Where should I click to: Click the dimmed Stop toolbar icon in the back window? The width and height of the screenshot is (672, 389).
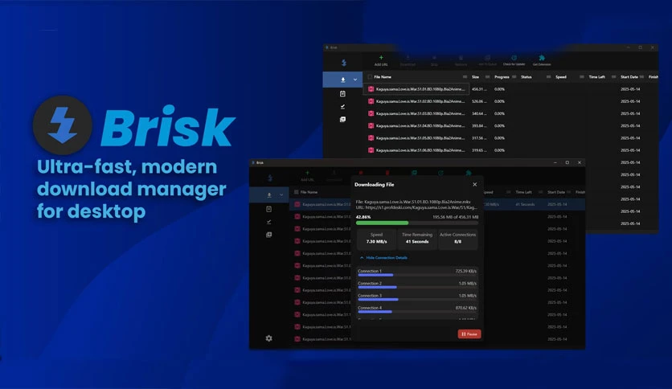point(434,58)
